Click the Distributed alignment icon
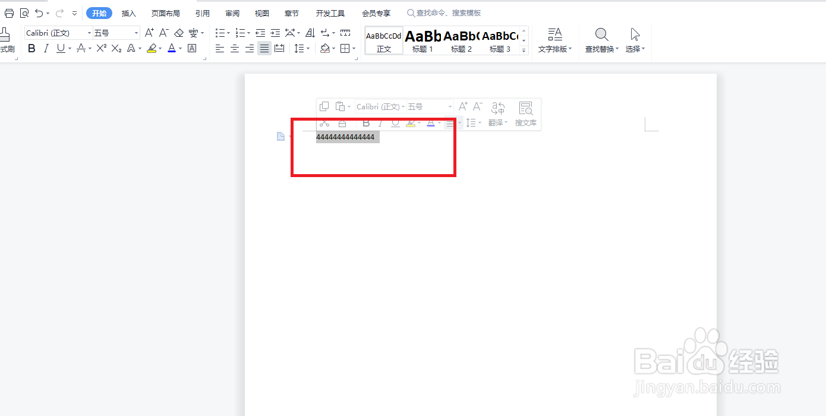 279,49
